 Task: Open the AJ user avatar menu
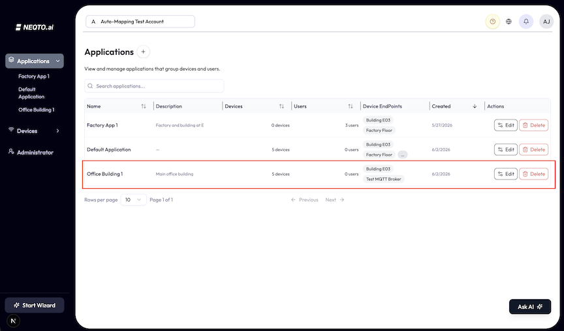tap(546, 22)
